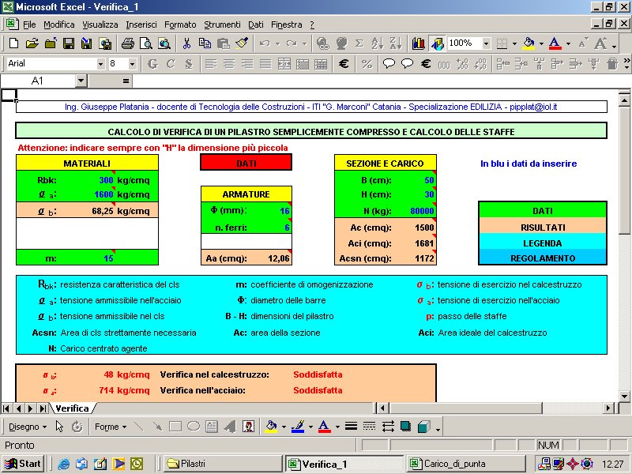632x474 pixels.
Task: Apply standard toolbar font color A
Action: tap(555, 43)
